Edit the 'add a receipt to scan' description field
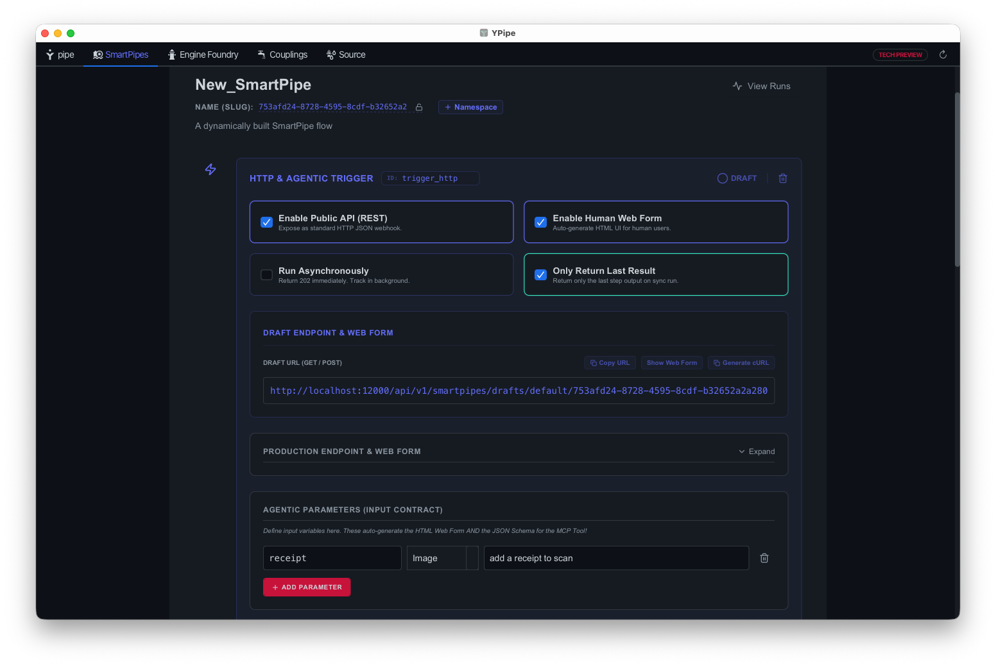Viewport: 996px width, 667px height. (616, 558)
